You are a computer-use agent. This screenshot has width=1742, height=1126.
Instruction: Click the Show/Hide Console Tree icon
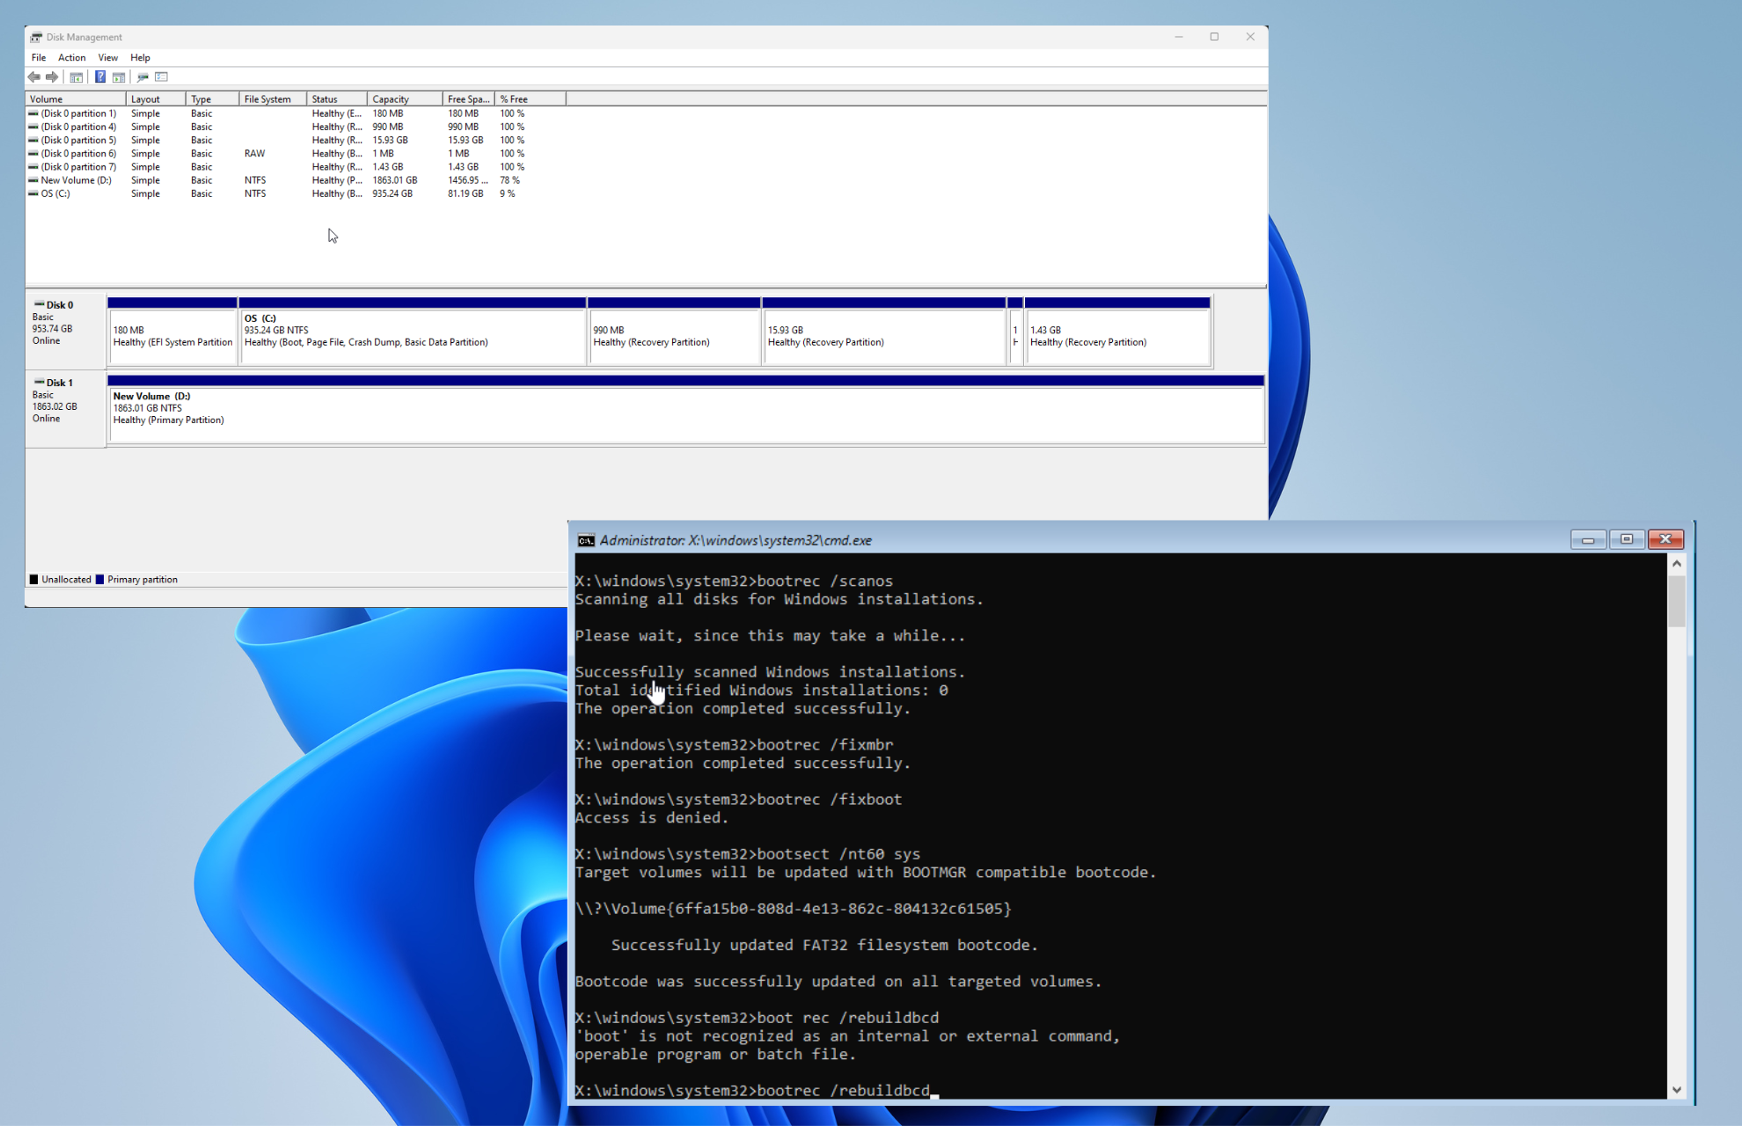point(77,77)
